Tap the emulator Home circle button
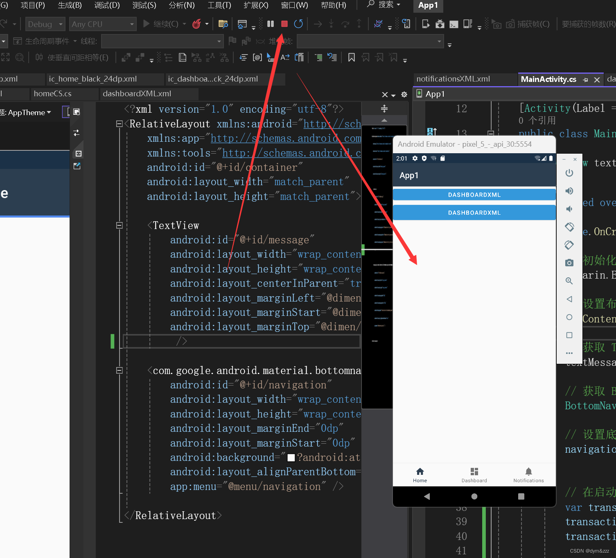 point(474,496)
